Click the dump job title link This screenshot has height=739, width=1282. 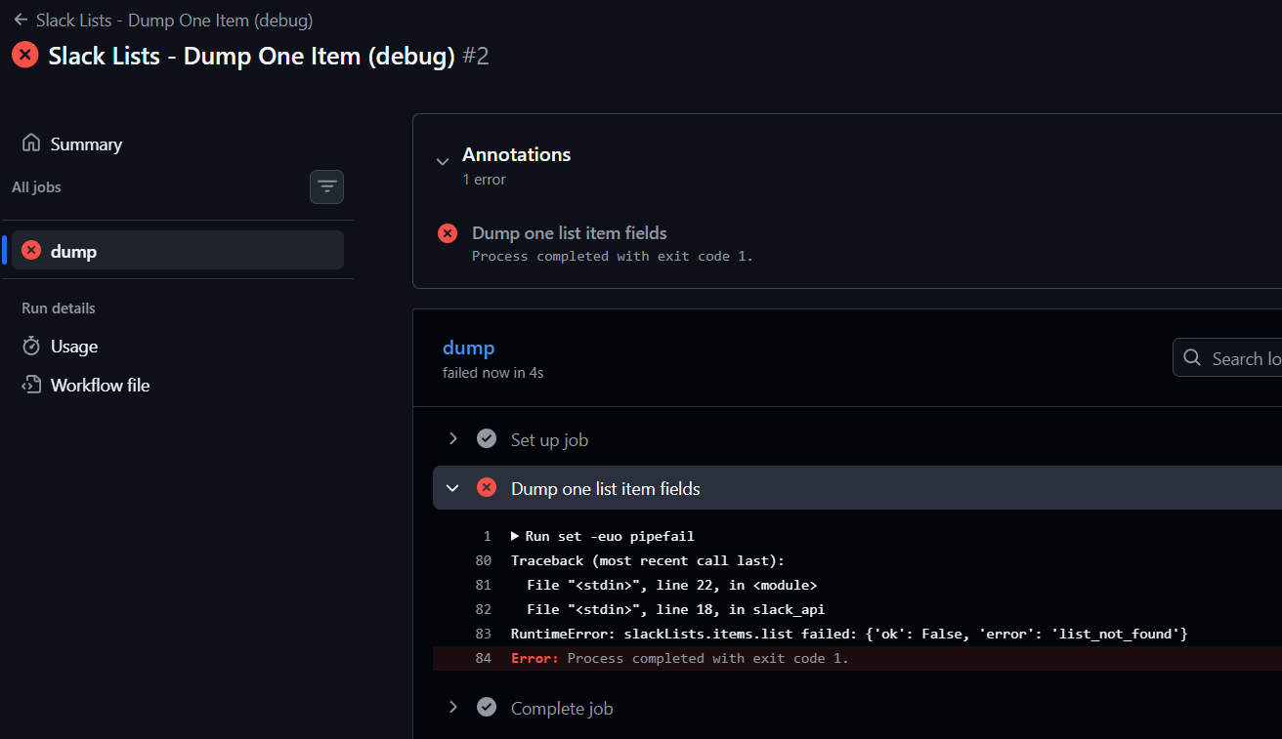(469, 348)
